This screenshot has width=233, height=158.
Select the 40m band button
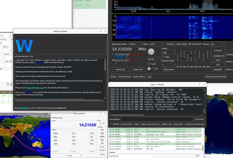point(56,140)
